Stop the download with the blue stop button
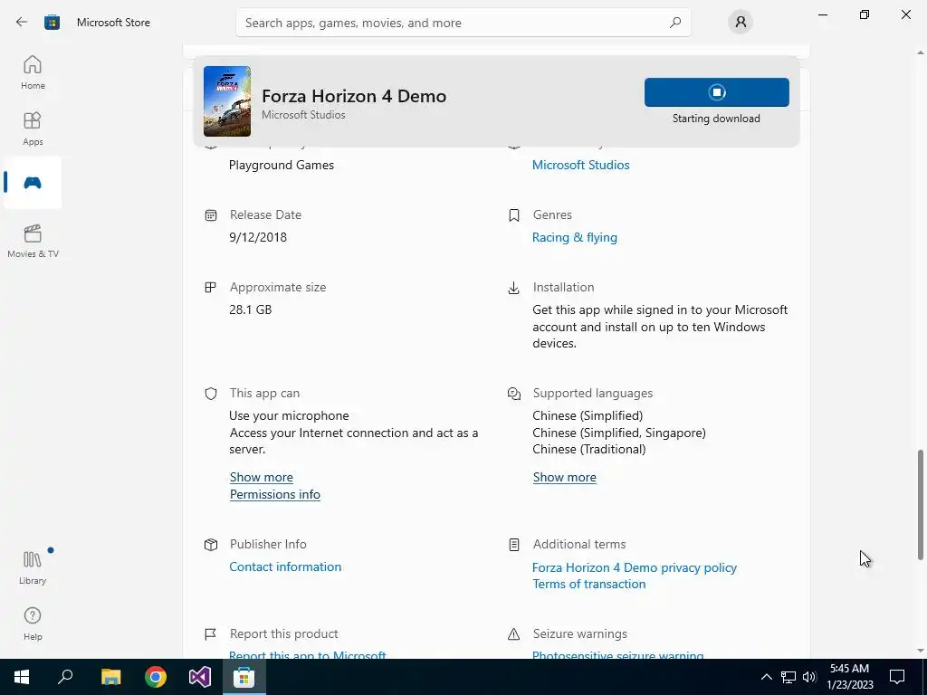927x695 pixels. point(717,92)
